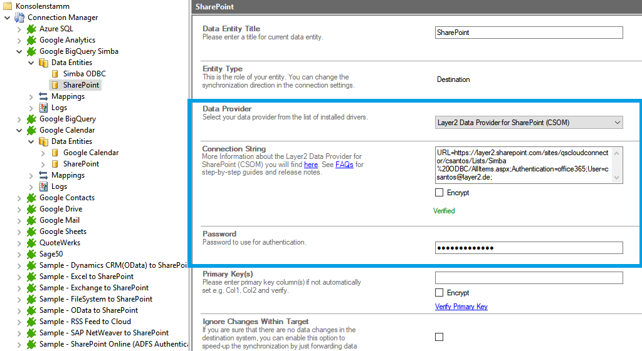Select Sample - Excel to SharePoint item
The width and height of the screenshot is (642, 351).
[x=86, y=277]
